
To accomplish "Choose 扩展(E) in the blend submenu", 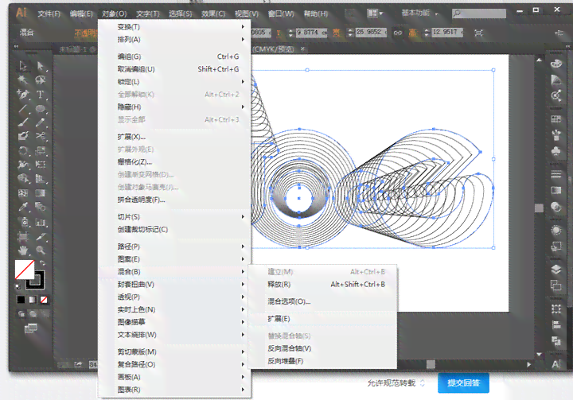I will [x=322, y=319].
